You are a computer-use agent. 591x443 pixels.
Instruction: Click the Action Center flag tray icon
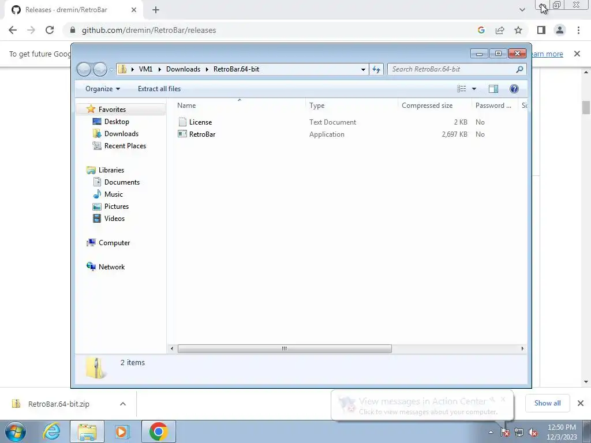[504, 433]
